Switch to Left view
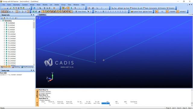This screenshot has height=109, width=193. pos(140,8)
